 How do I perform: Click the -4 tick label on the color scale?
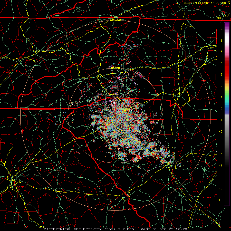(x=220, y=154)
